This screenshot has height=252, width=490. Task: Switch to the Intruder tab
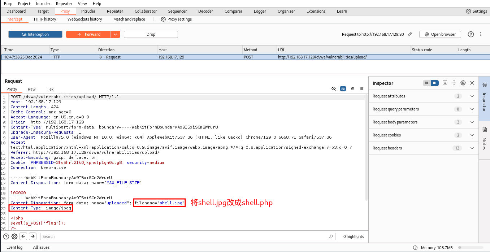(88, 11)
